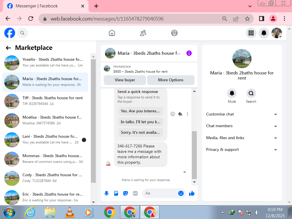Open the Facebook notifications bell
Image resolution: width=292 pixels, height=219 pixels.
[x=264, y=33]
